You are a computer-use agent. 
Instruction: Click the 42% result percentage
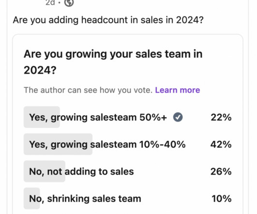[221, 144]
